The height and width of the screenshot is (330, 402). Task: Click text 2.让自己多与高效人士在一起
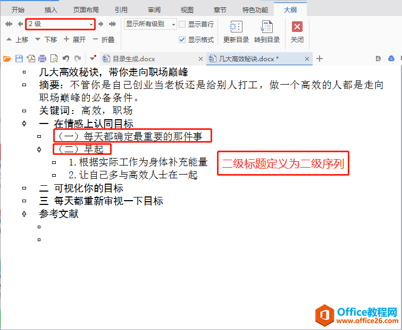click(133, 175)
